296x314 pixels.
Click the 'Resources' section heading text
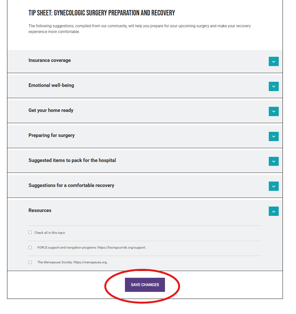pyautogui.click(x=40, y=210)
